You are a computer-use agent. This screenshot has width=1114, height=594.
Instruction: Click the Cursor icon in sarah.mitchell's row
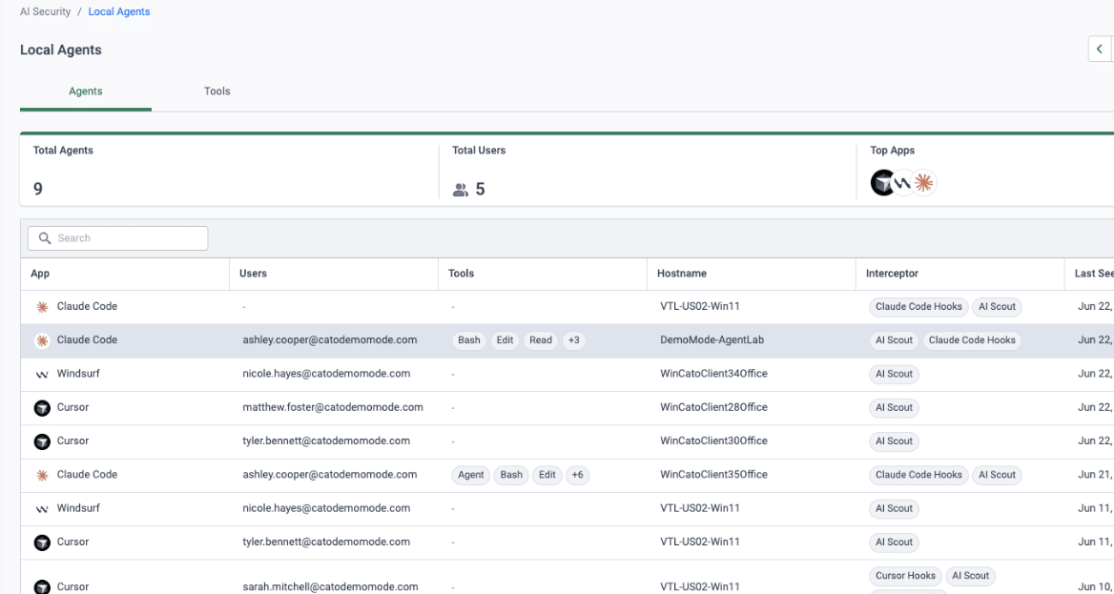point(42,587)
